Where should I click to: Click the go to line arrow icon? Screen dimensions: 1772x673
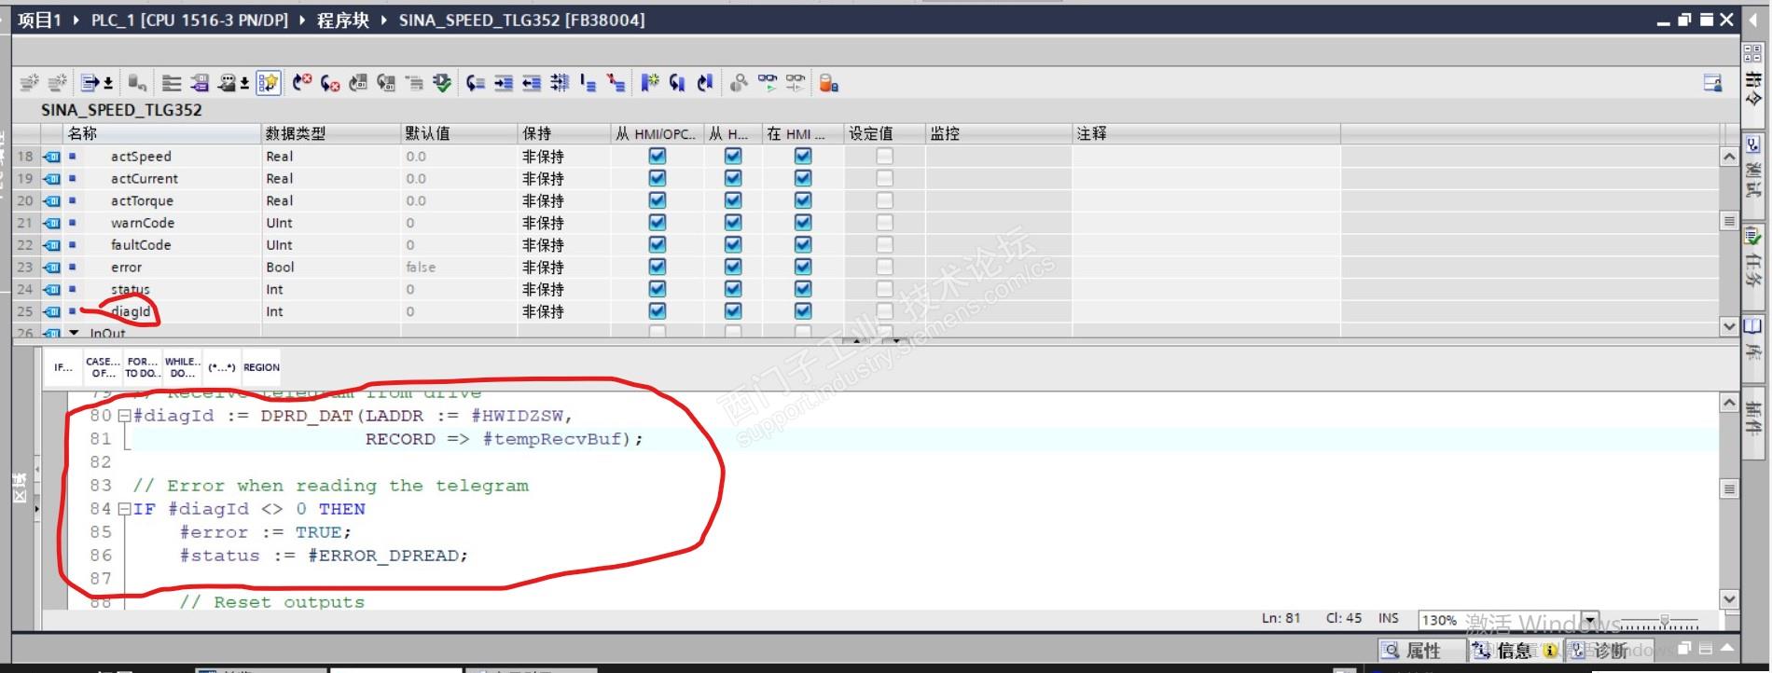476,84
